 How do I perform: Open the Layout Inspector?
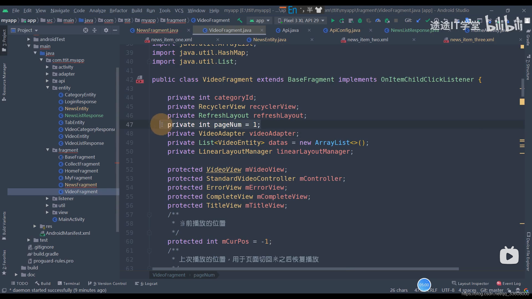(x=470, y=283)
